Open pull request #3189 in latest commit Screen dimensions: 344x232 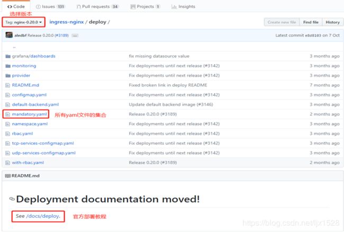[x=61, y=35]
